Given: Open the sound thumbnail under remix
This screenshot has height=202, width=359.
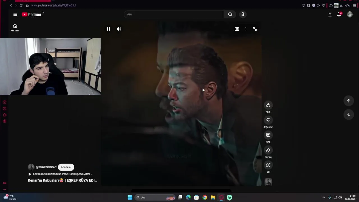Looking at the screenshot, I should coord(268,182).
